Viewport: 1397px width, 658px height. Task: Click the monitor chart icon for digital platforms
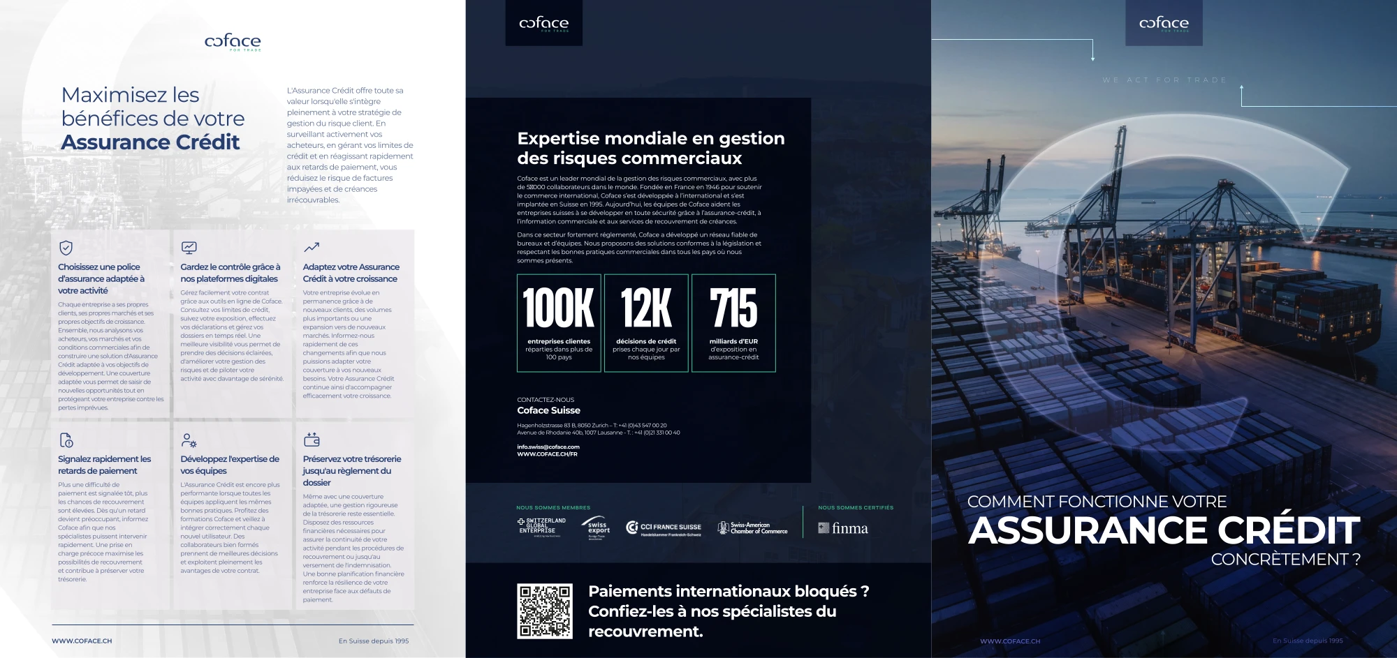(189, 248)
